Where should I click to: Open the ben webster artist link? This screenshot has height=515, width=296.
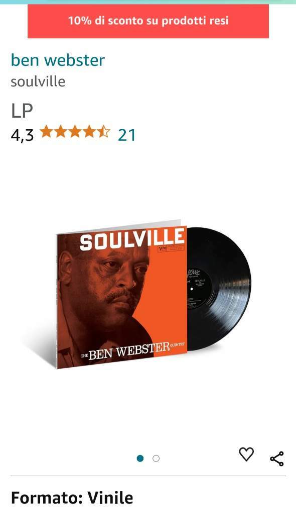[58, 60]
